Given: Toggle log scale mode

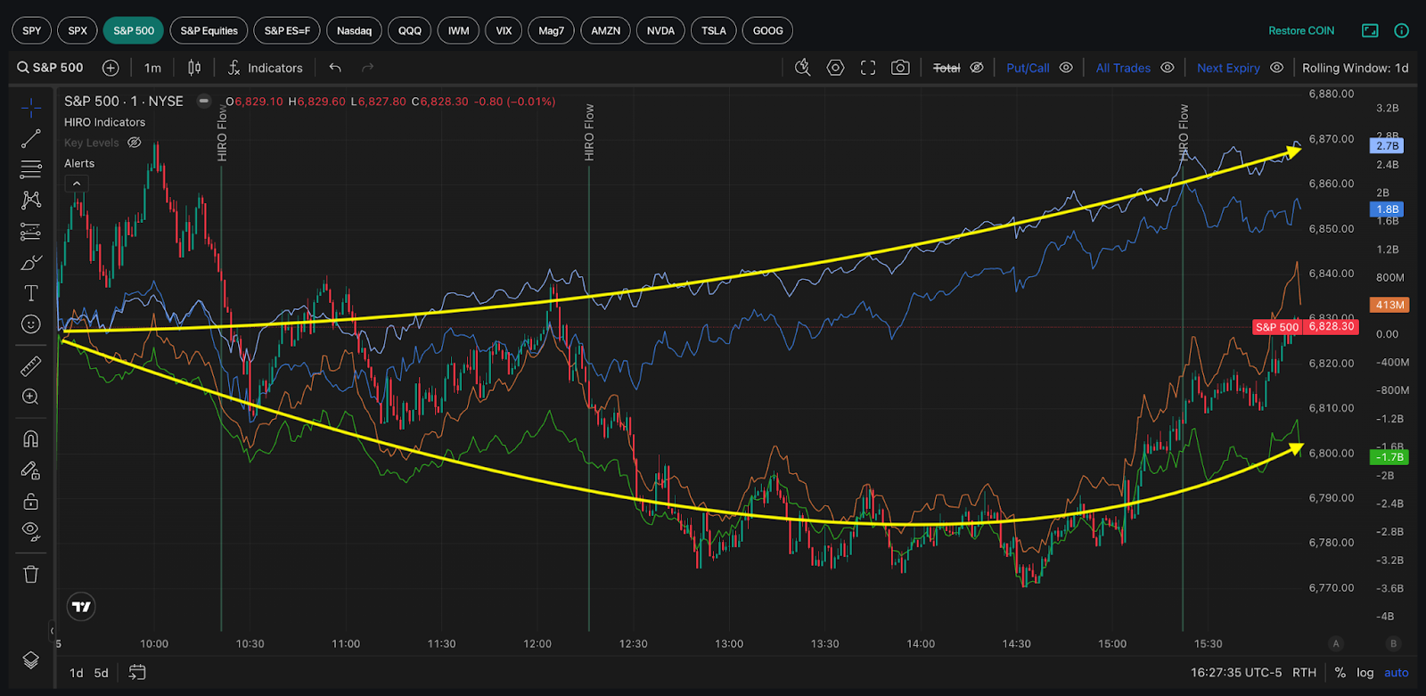Looking at the screenshot, I should point(1365,673).
